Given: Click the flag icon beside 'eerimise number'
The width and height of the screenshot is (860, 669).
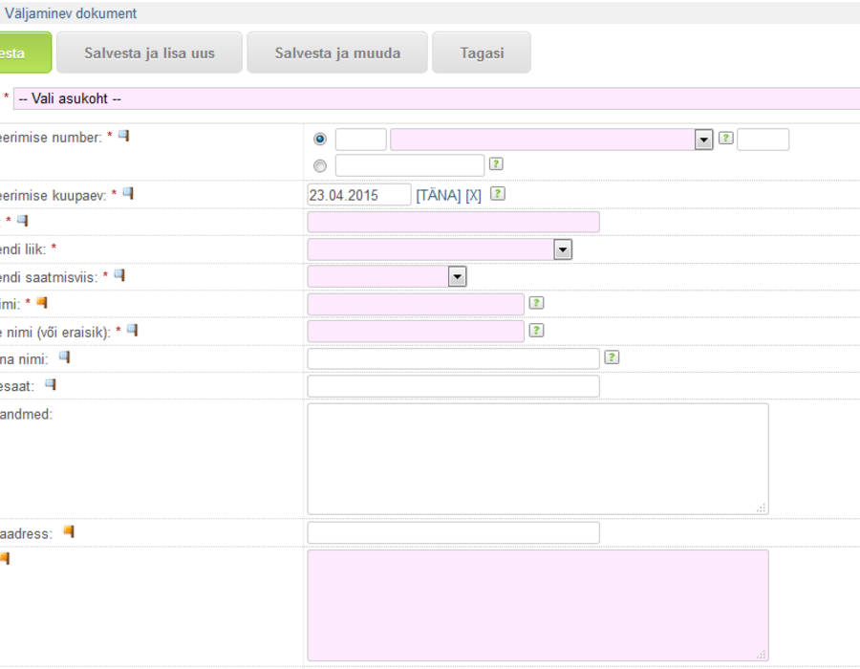Looking at the screenshot, I should coord(124,136).
